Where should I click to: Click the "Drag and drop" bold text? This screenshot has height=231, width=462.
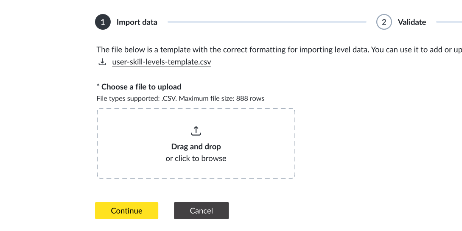point(196,147)
